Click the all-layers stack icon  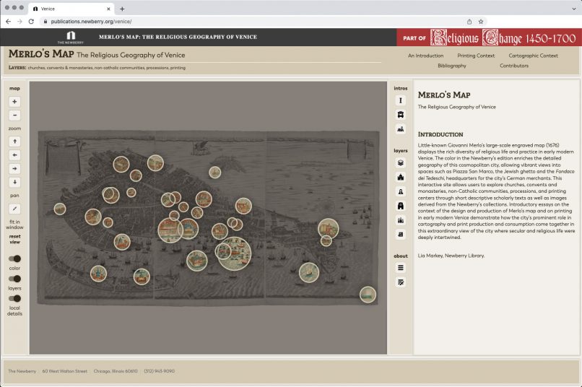point(401,163)
